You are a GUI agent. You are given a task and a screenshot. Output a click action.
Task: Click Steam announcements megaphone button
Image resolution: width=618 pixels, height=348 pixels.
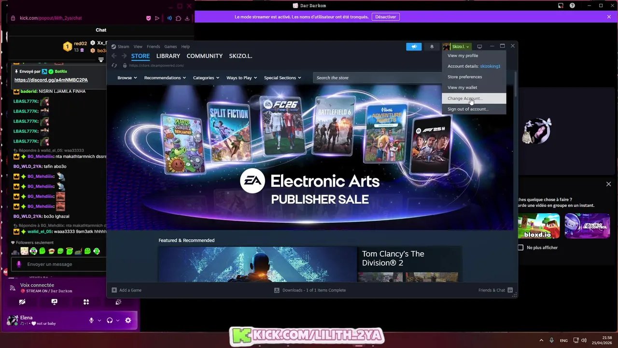pos(414,46)
